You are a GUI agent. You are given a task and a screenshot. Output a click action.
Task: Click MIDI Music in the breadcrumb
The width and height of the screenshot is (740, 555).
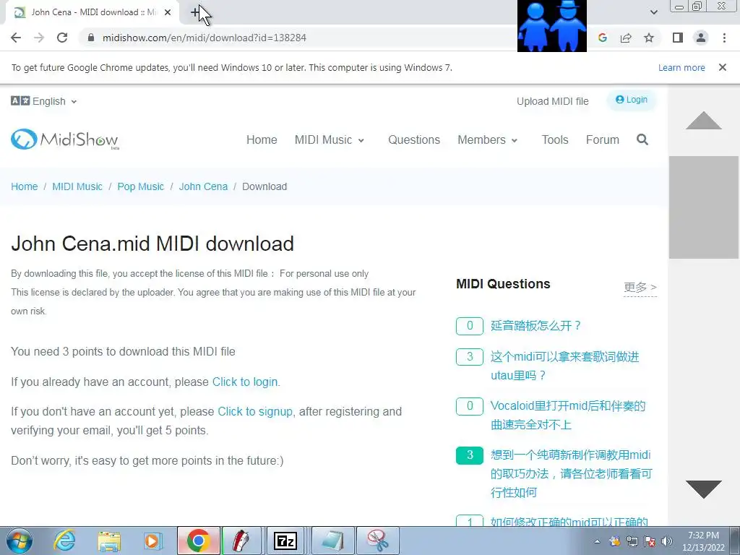click(77, 186)
